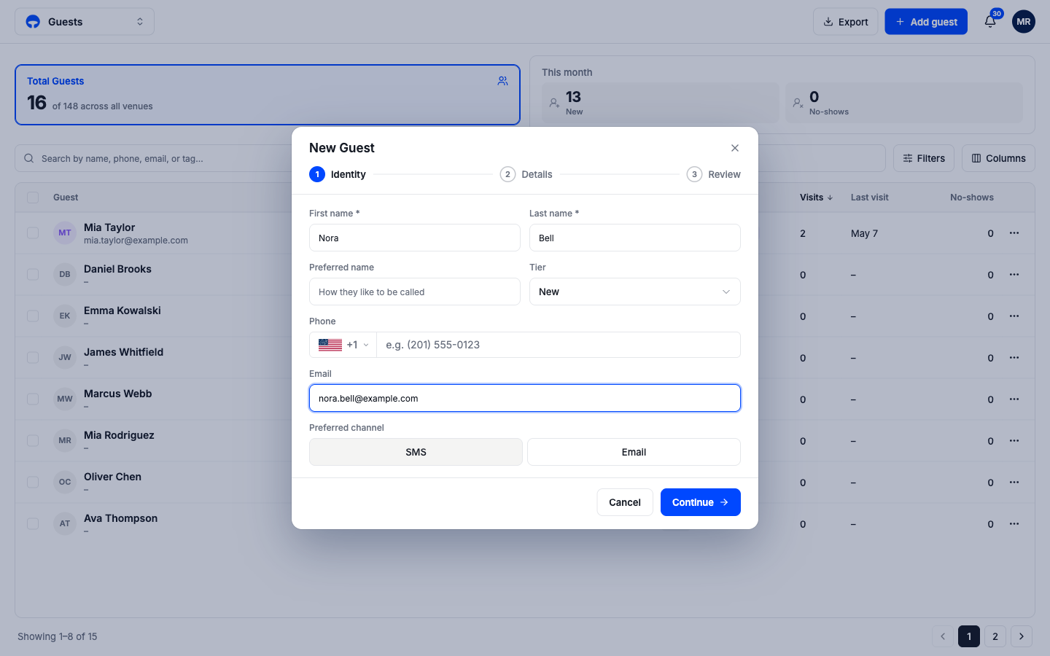Viewport: 1050px width, 656px height.
Task: Open the notifications bell
Action: pyautogui.click(x=990, y=22)
